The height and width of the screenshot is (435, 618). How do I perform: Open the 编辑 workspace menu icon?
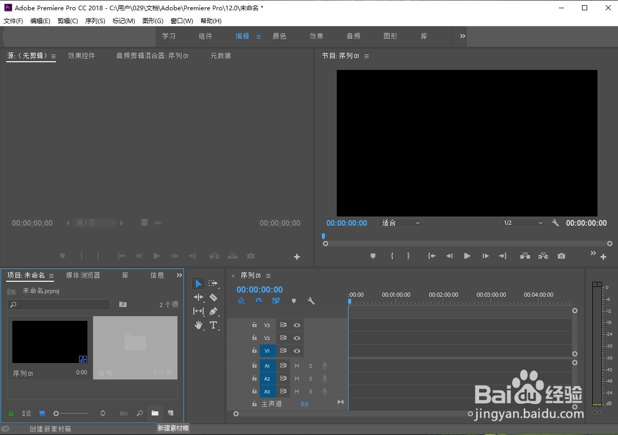(259, 37)
